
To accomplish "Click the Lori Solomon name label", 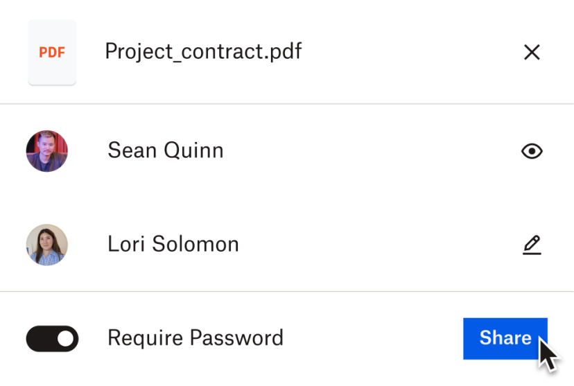I will click(173, 244).
